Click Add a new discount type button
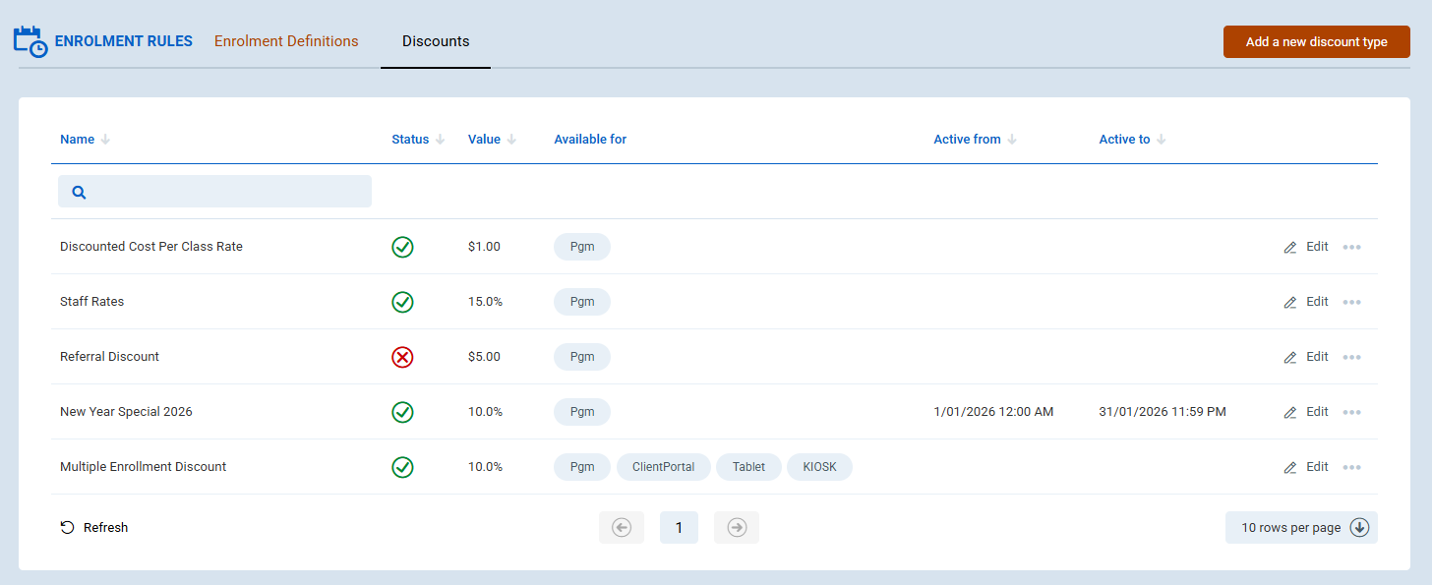Viewport: 1432px width, 585px height. [x=1316, y=42]
